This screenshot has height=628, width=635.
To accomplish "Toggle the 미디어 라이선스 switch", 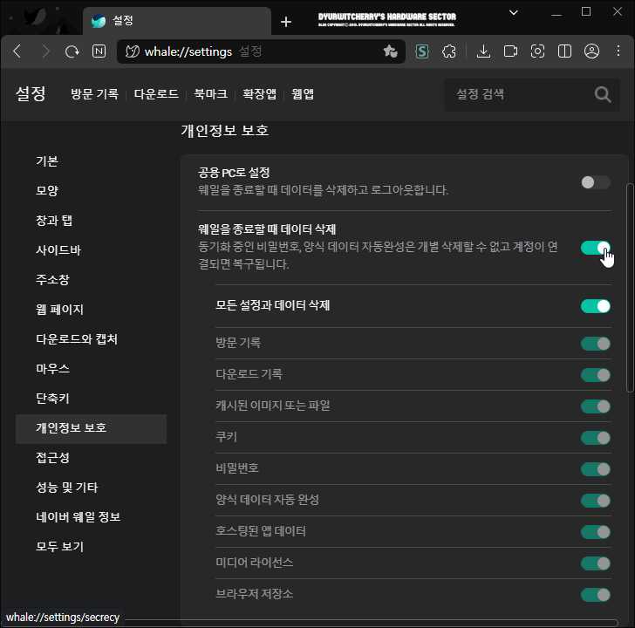I will click(x=595, y=563).
